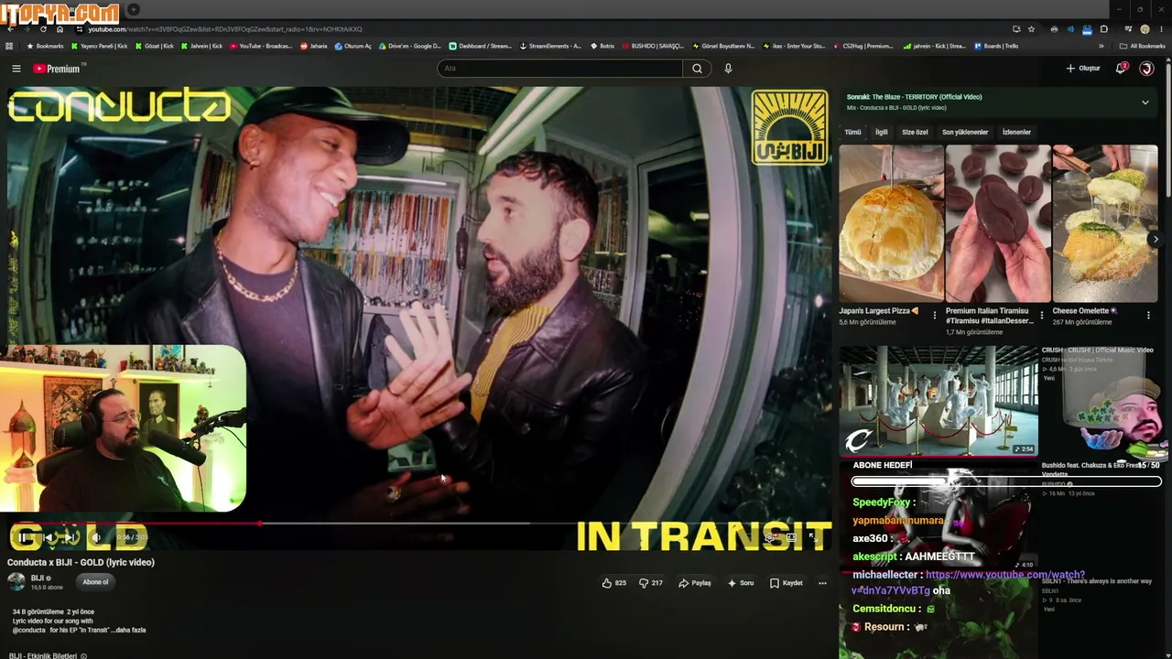Image resolution: width=1172 pixels, height=659 pixels.
Task: Open Drive'ım - Google Drive bookmark
Action: coord(410,46)
